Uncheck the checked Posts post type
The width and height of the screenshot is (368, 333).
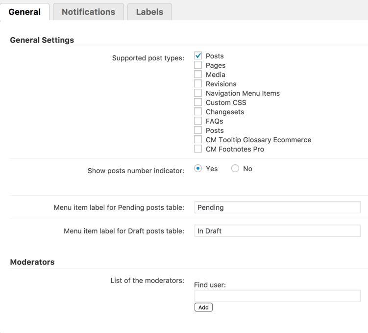point(198,56)
